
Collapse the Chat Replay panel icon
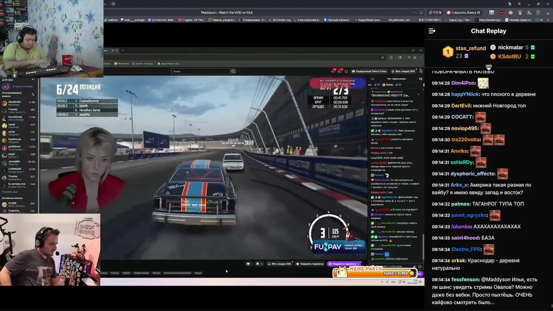tap(432, 31)
